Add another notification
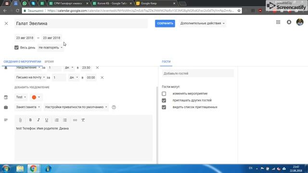The width and height of the screenshot is (308, 173). tap(32, 87)
